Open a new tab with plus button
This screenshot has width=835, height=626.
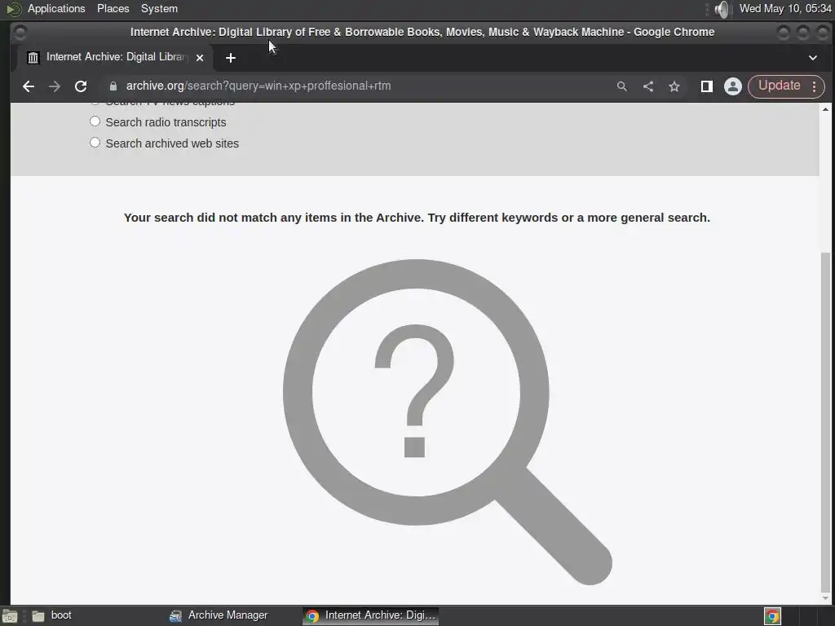[x=231, y=58]
